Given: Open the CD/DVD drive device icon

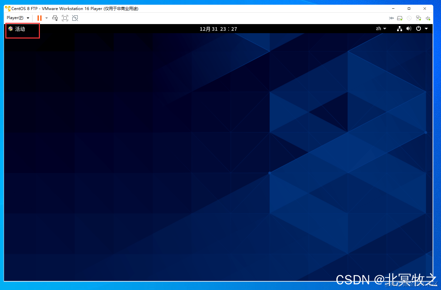Looking at the screenshot, I should click(x=409, y=18).
